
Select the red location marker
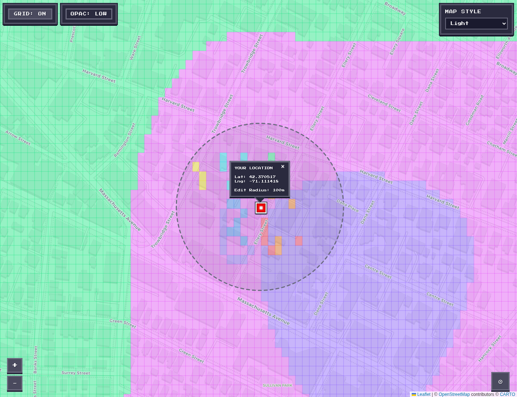[x=261, y=208]
